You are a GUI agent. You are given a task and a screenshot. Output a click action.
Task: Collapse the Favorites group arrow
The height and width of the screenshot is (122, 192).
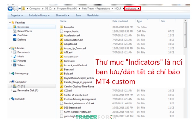[10, 22]
